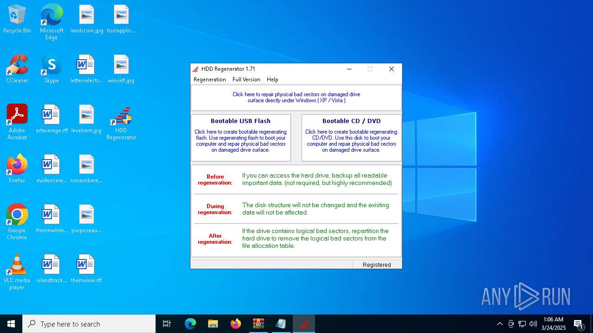The height and width of the screenshot is (333, 593).
Task: Select the novembere... image file icon
Action: pos(87,169)
